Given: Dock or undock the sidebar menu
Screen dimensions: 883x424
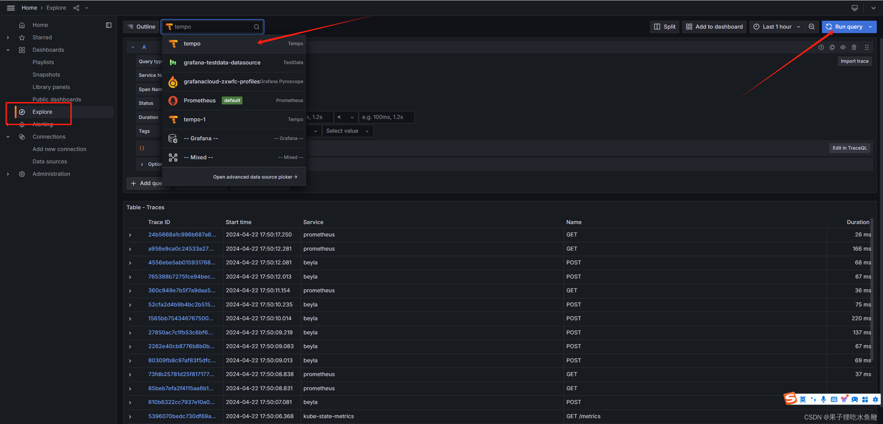Looking at the screenshot, I should (x=109, y=25).
